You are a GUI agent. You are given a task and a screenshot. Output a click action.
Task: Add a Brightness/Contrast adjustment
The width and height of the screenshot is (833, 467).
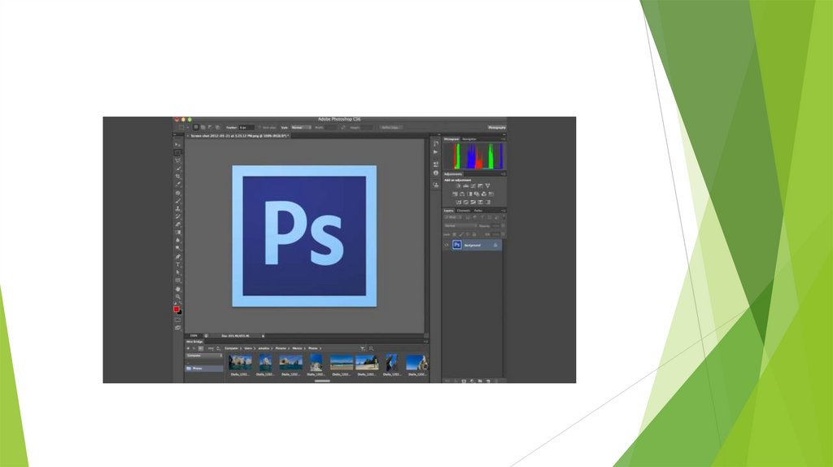pyautogui.click(x=459, y=186)
